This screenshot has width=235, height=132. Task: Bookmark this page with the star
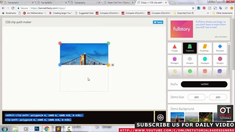pos(193,8)
